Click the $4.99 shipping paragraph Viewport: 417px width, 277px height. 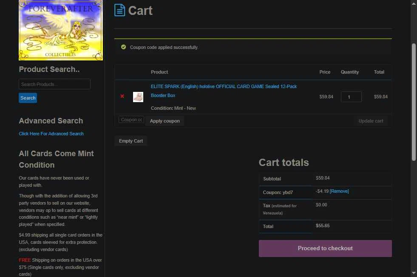[61, 242]
